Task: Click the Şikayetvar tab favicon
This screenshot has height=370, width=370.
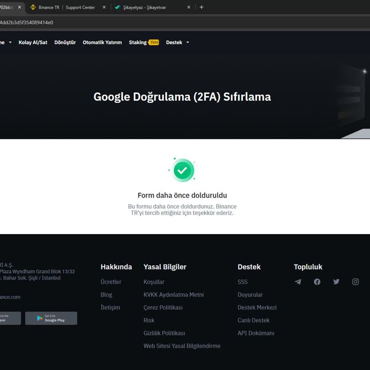Action: pos(117,7)
